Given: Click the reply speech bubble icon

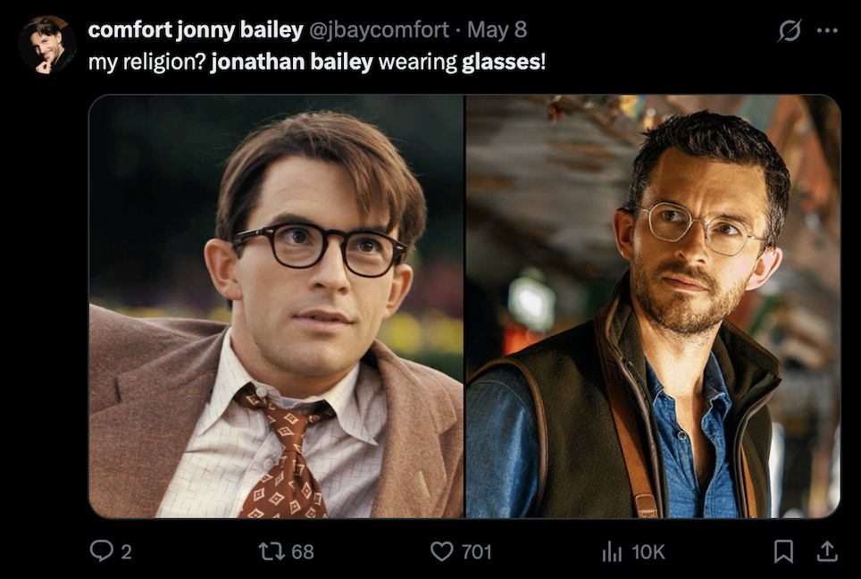Looking at the screenshot, I should tap(102, 551).
